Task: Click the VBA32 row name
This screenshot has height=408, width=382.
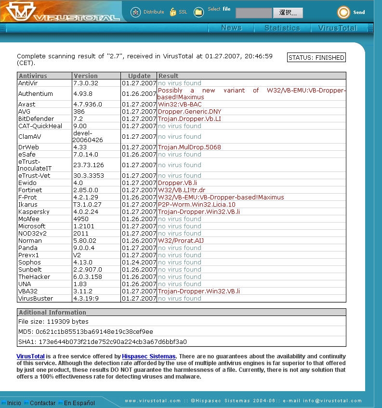Action: (28, 291)
